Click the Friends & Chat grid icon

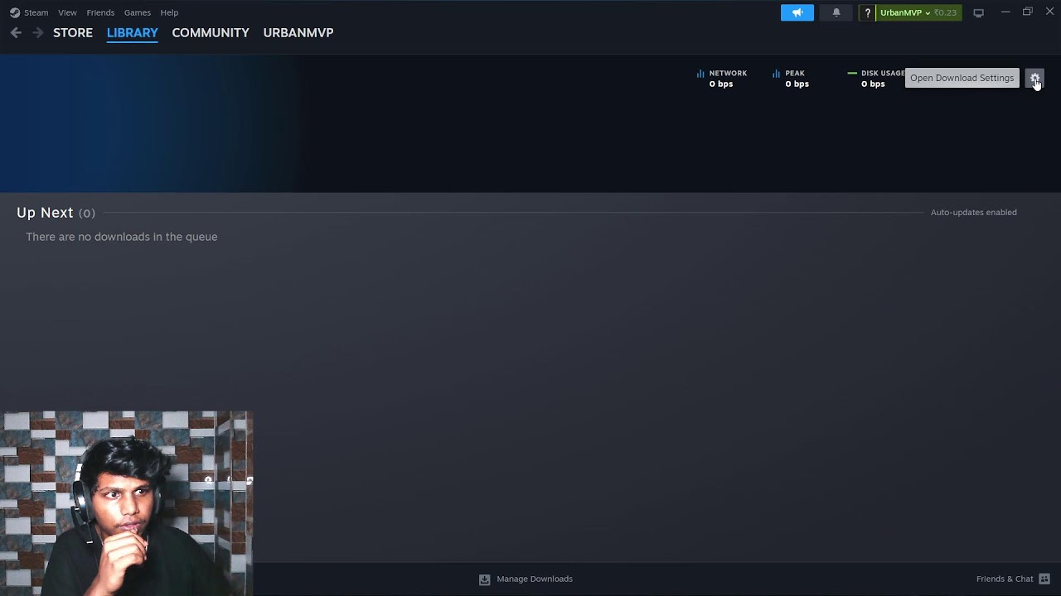[1044, 579]
